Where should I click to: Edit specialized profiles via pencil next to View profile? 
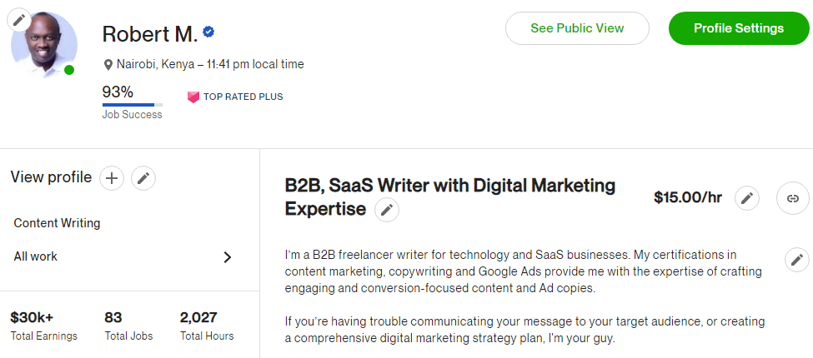(143, 177)
